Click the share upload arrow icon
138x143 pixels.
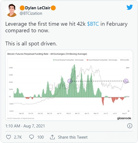tap(52, 137)
